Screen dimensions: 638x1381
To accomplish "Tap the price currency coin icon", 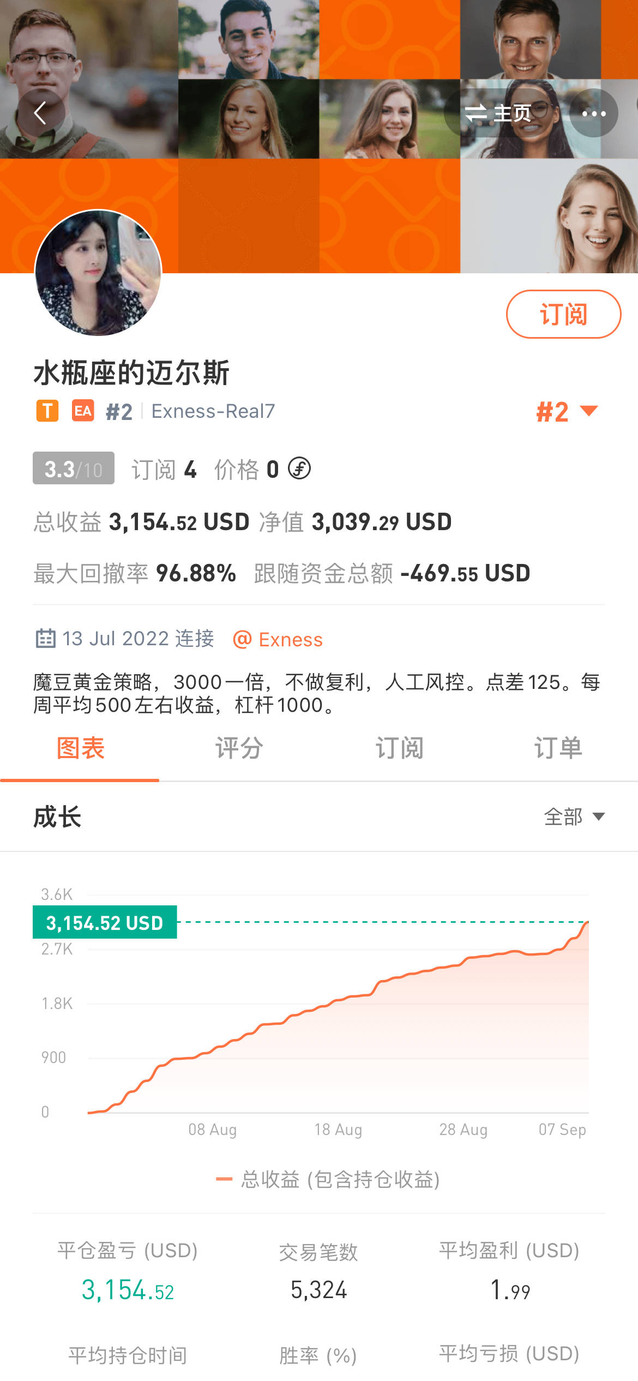I will [299, 469].
